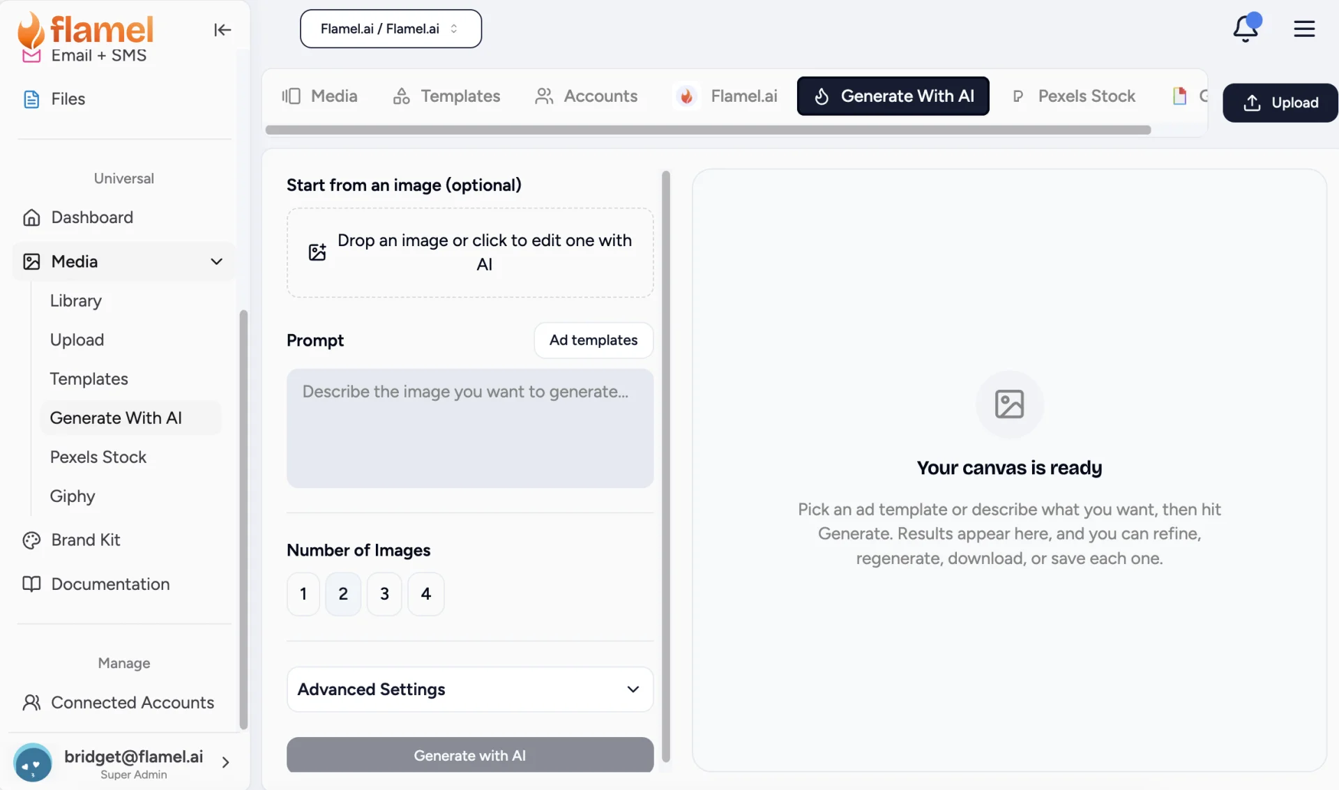This screenshot has height=790, width=1339.
Task: Switch to the Accounts tab
Action: pos(587,96)
